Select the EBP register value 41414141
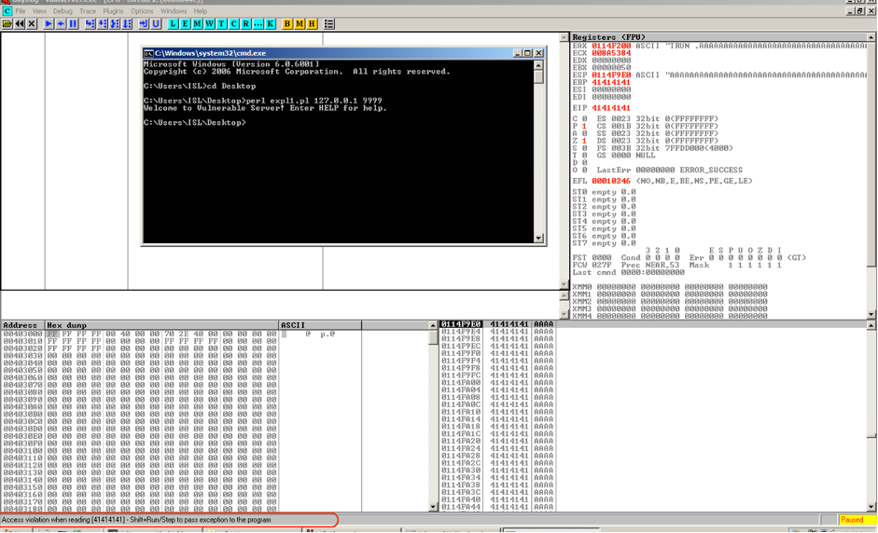Image resolution: width=878 pixels, height=533 pixels. pyautogui.click(x=611, y=82)
